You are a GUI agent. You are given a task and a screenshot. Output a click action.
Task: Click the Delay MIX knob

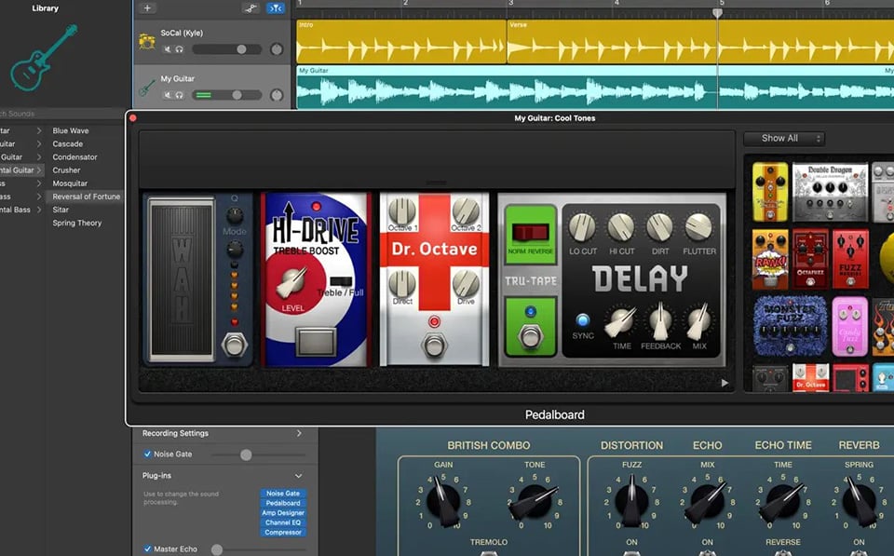(699, 322)
